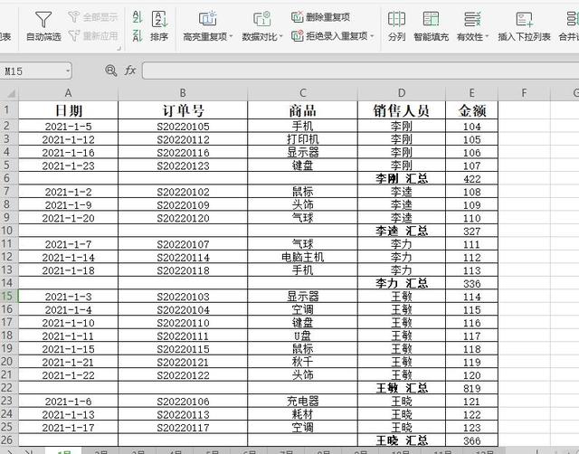Select the subtotal cell 819

(472, 388)
